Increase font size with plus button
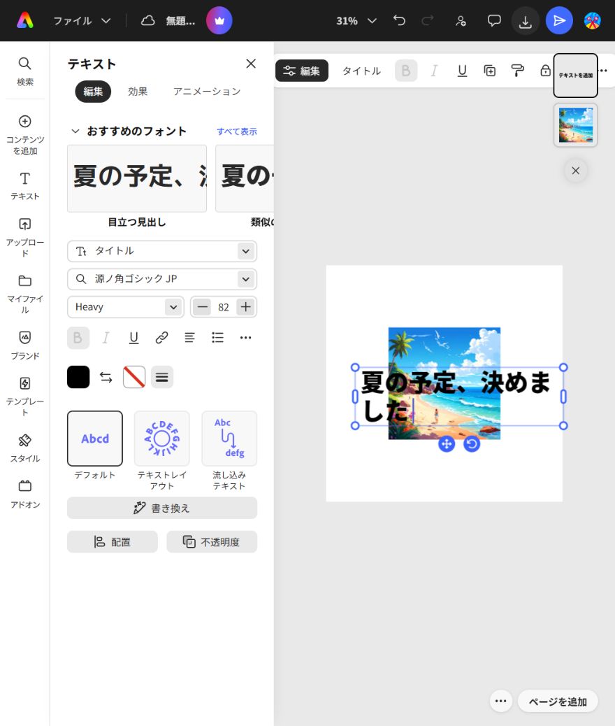615x726 pixels. coord(246,307)
